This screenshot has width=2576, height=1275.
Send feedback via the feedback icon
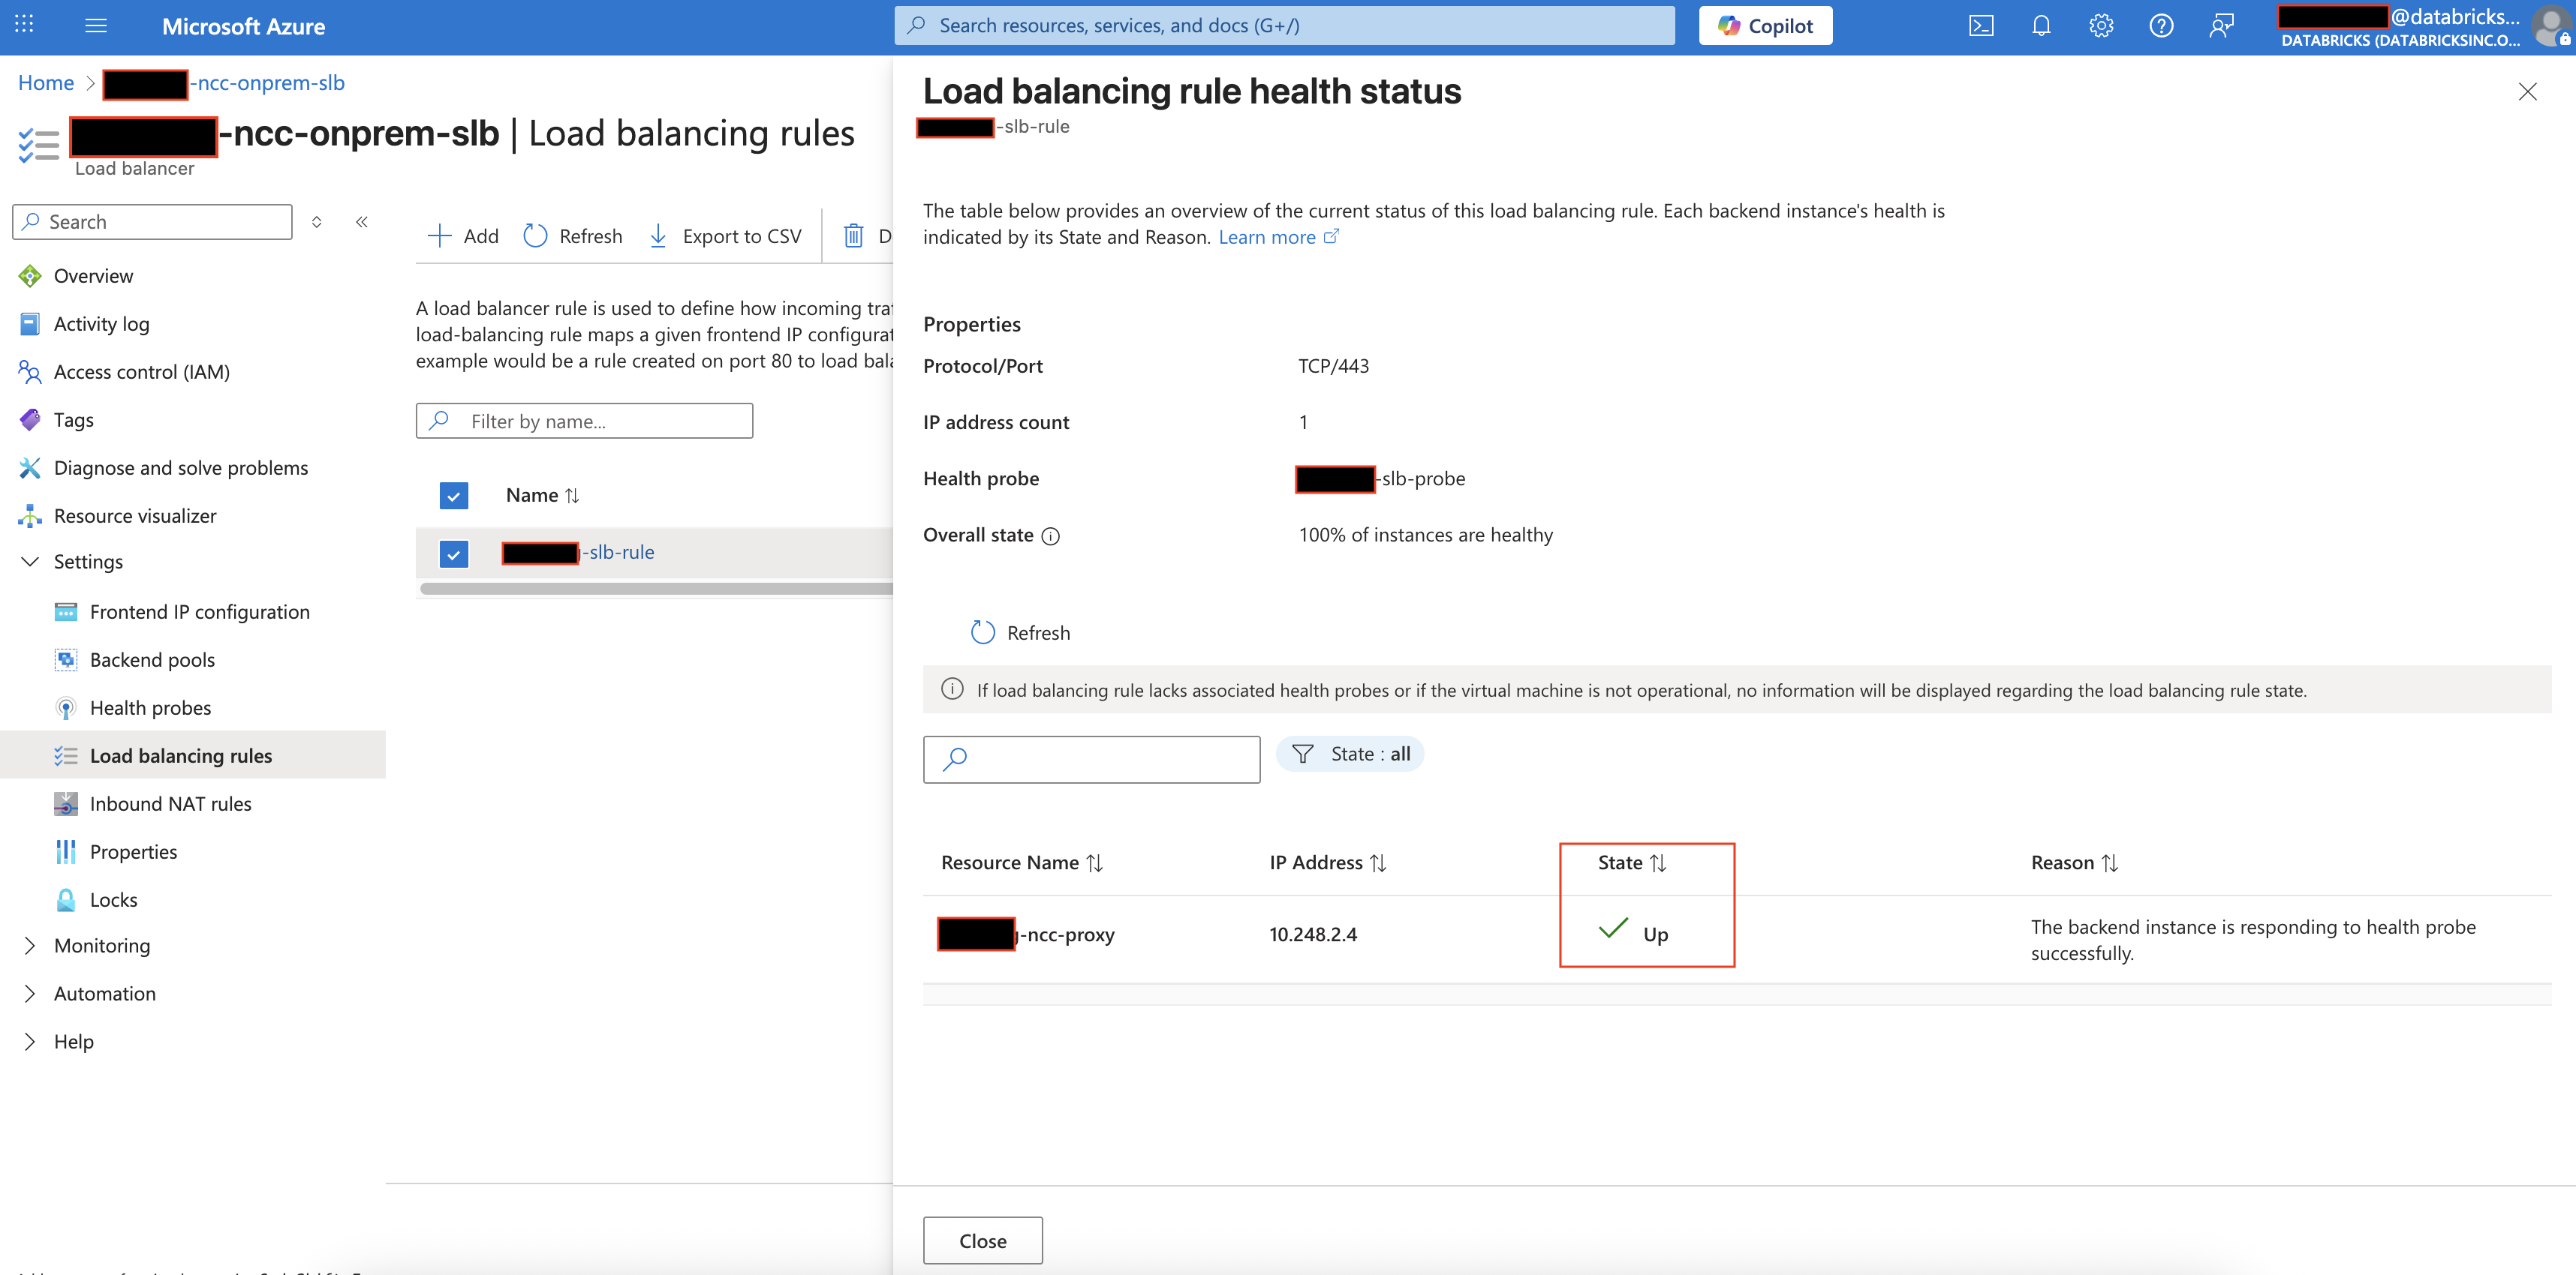(x=2222, y=25)
